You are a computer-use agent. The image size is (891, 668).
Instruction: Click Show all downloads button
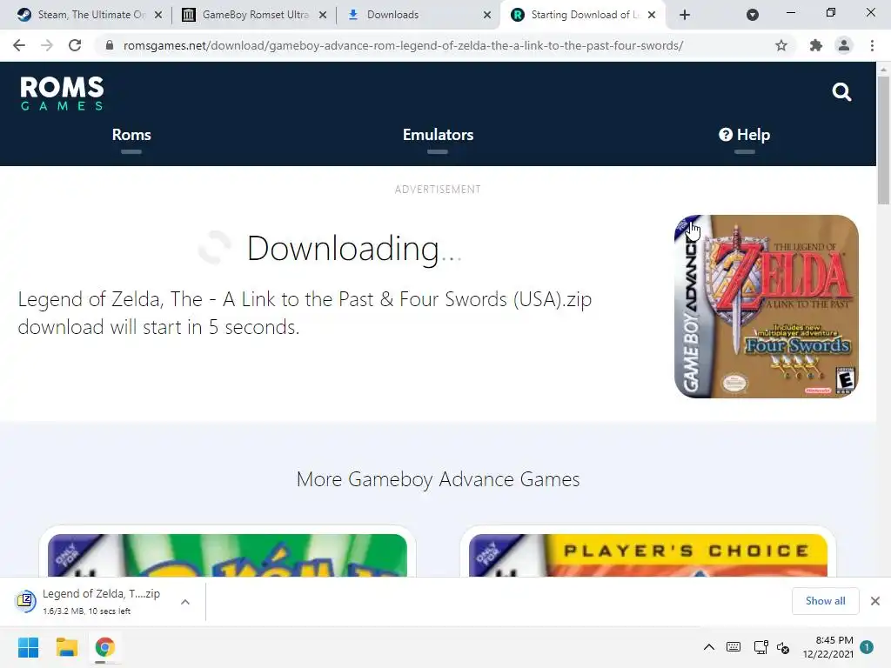click(825, 601)
